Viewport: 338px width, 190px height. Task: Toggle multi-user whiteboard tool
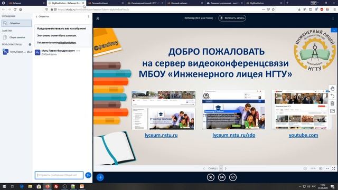coord(332,111)
